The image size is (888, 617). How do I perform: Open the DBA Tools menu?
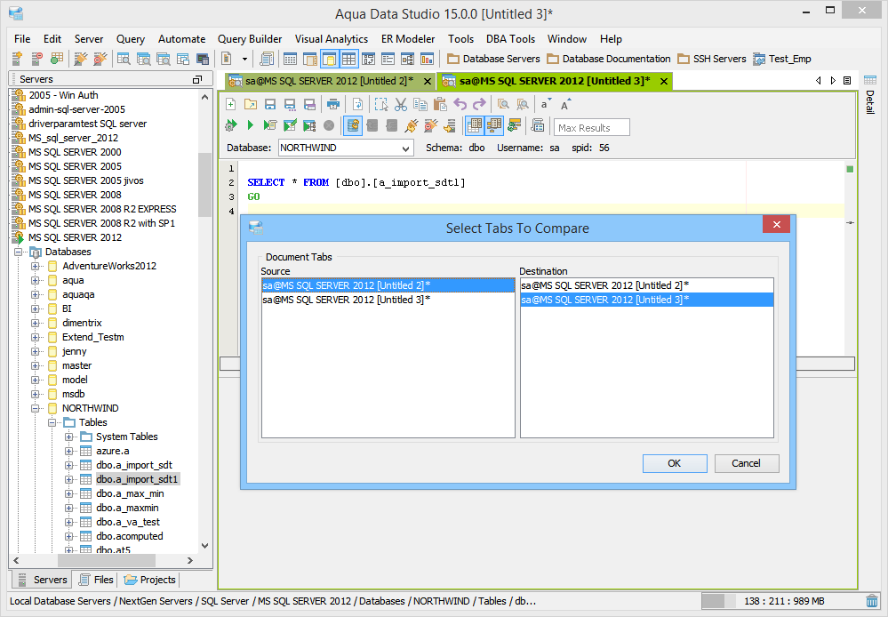pos(510,39)
